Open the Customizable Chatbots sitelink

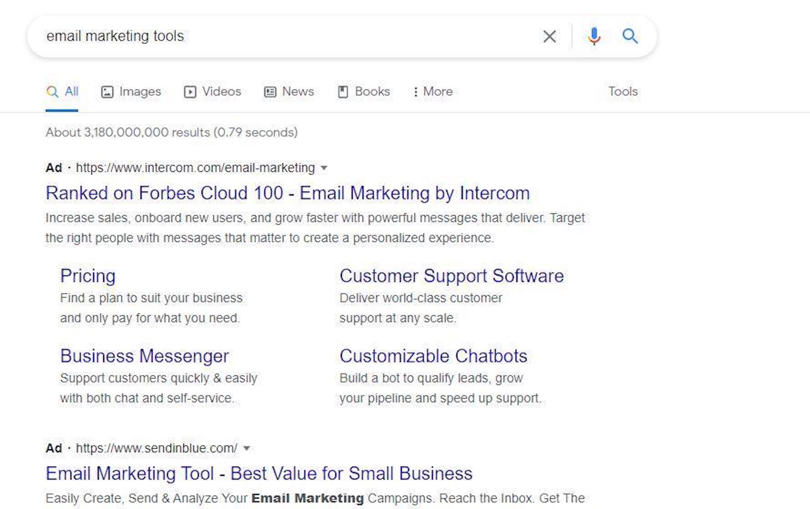coord(433,356)
